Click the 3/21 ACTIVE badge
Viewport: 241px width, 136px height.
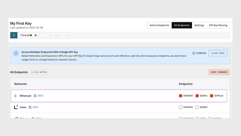(x=39, y=72)
